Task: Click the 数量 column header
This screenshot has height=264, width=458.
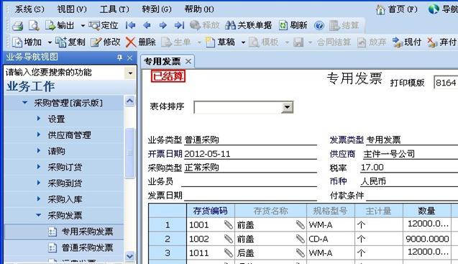Action: coord(426,211)
